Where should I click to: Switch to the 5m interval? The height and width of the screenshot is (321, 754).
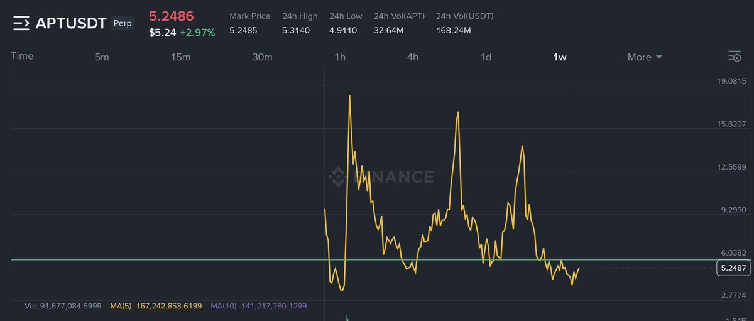pyautogui.click(x=102, y=57)
